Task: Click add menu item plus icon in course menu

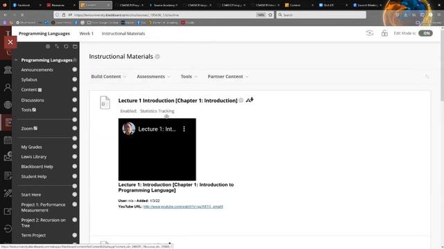Action: tap(48, 46)
